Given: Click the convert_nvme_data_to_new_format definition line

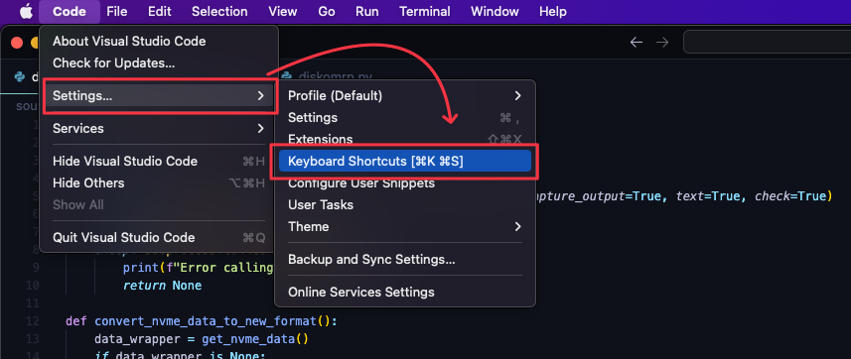Looking at the screenshot, I should coord(202,321).
